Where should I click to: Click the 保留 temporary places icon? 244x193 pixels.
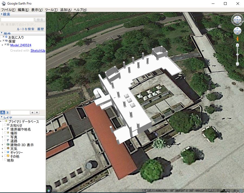(x=6, y=41)
